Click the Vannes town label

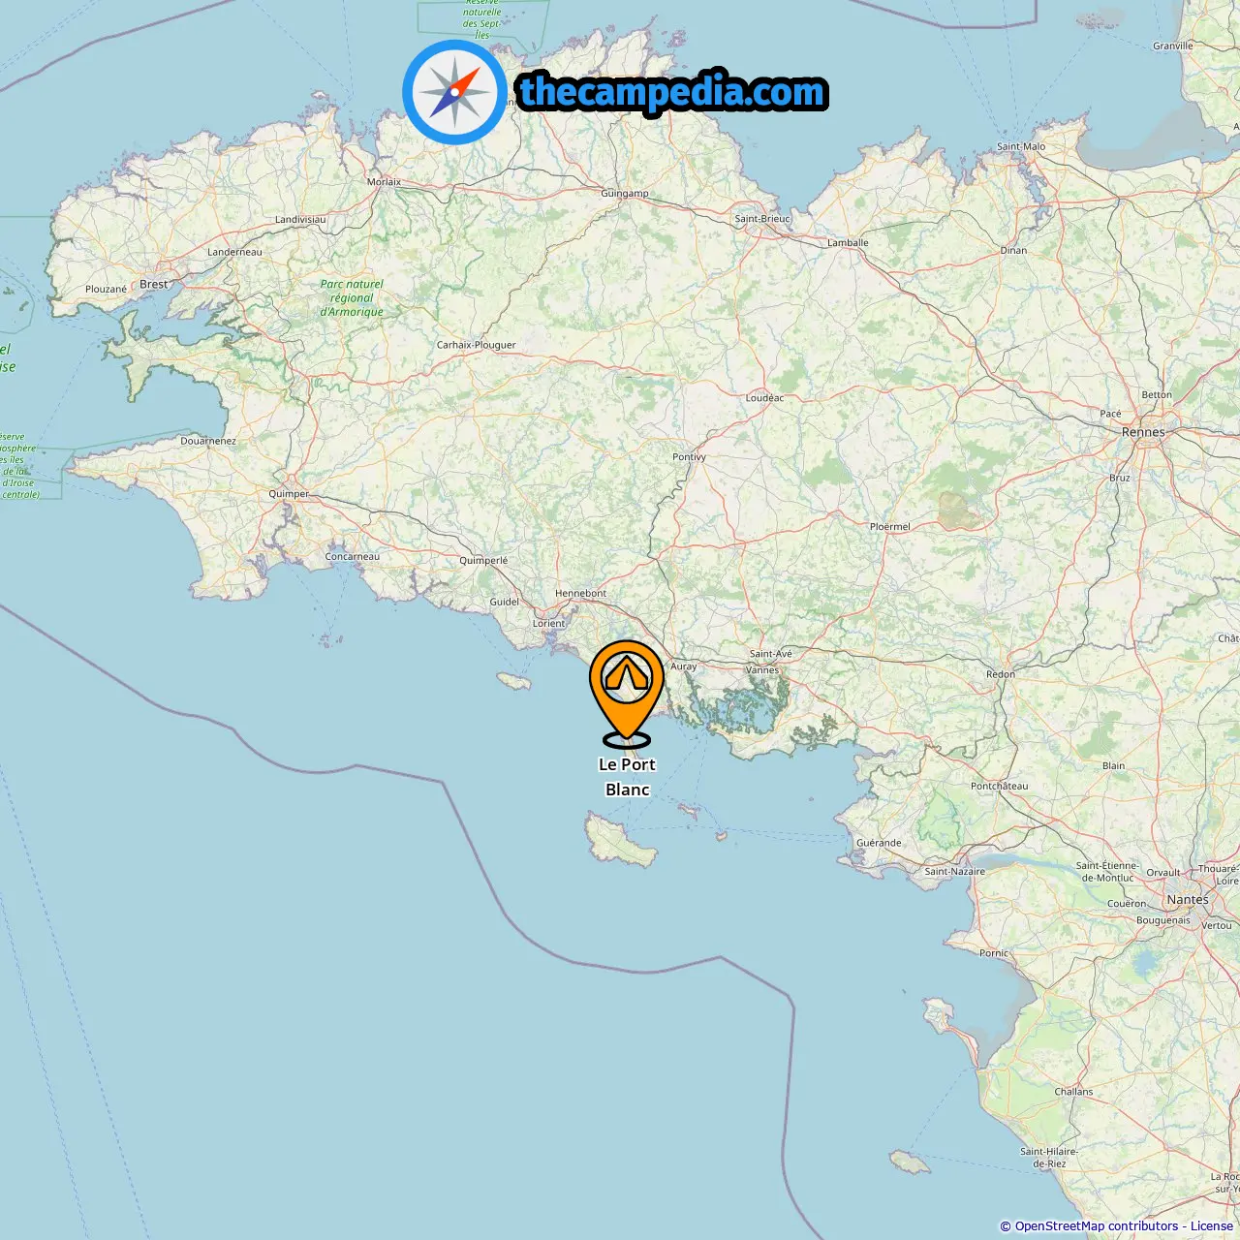pyautogui.click(x=762, y=670)
